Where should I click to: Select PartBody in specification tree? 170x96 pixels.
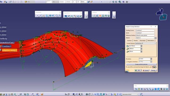click(x=3, y=39)
